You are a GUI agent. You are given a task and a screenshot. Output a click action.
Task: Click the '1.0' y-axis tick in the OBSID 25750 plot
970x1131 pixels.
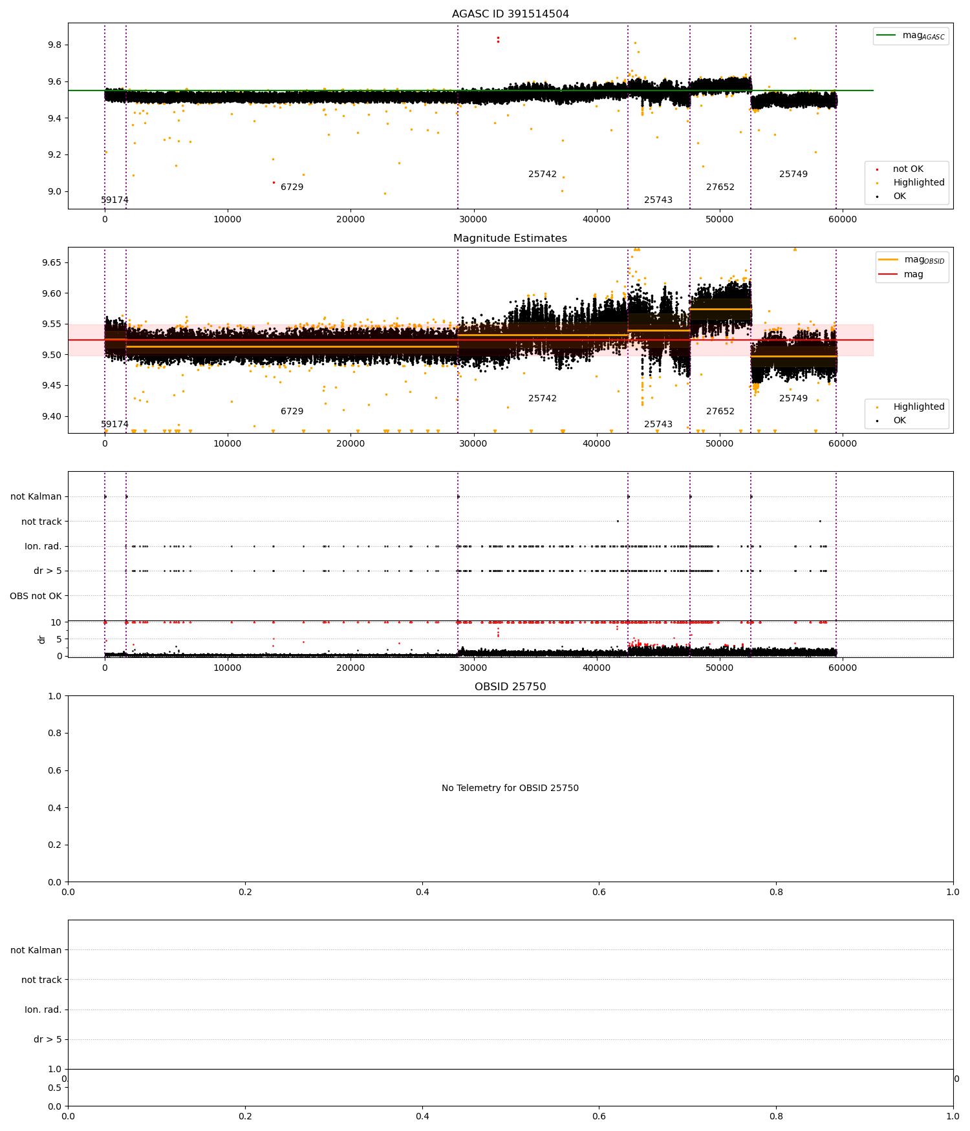[54, 696]
